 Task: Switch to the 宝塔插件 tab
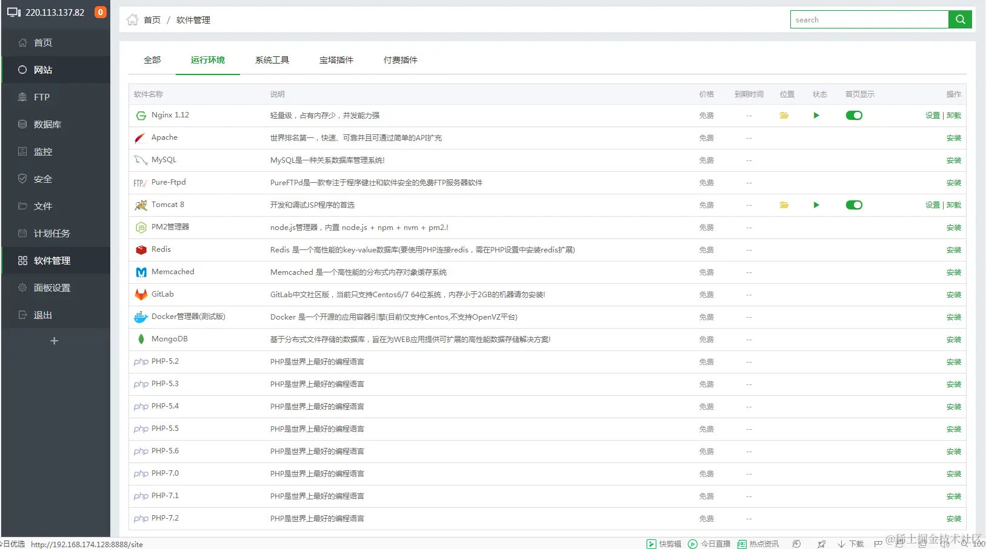point(336,60)
